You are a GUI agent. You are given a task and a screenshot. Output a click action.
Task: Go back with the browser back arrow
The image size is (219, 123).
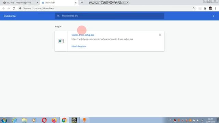click(x=3, y=8)
